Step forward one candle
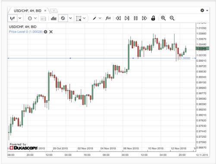 coord(127,18)
